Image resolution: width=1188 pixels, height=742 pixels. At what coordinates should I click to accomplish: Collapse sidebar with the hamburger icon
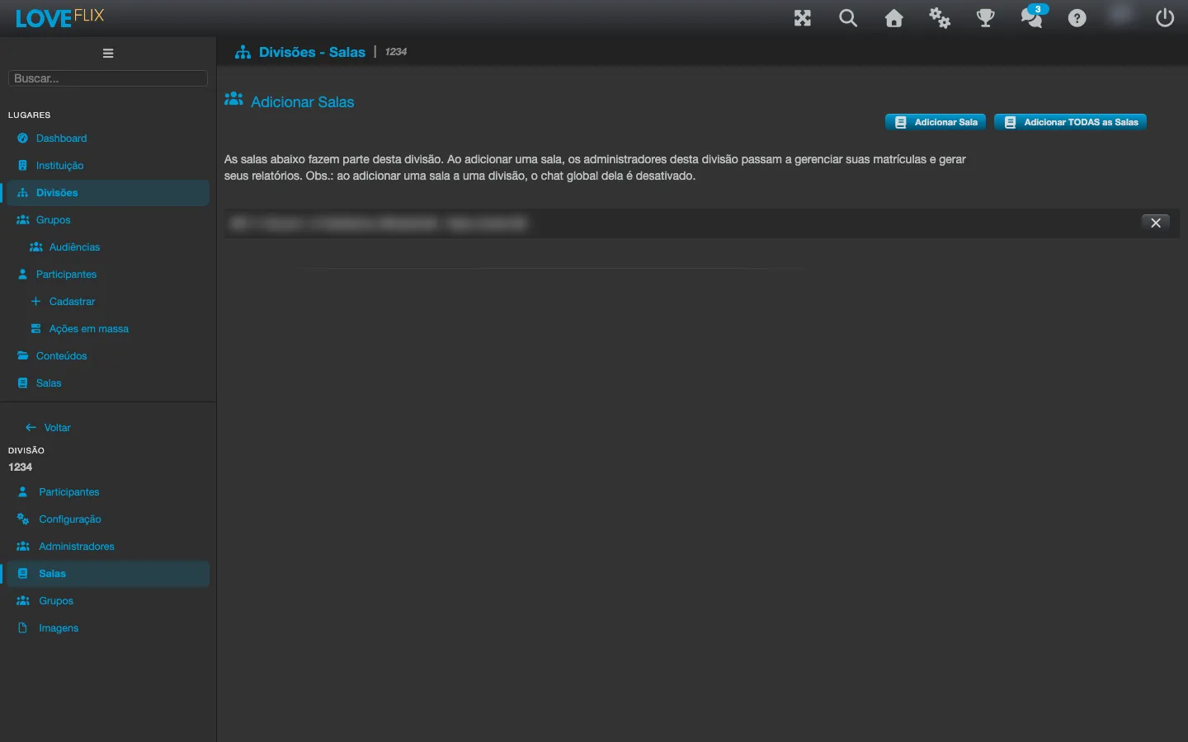tap(108, 54)
